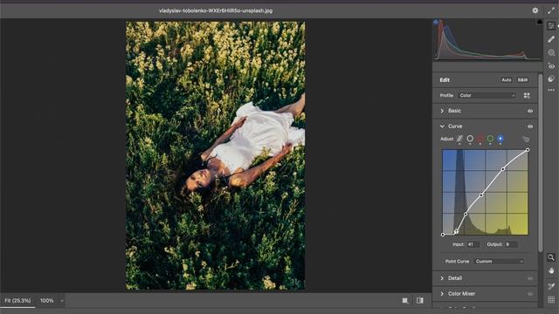Toggle Basic panel visibility eye
This screenshot has width=559, height=314.
tap(530, 111)
